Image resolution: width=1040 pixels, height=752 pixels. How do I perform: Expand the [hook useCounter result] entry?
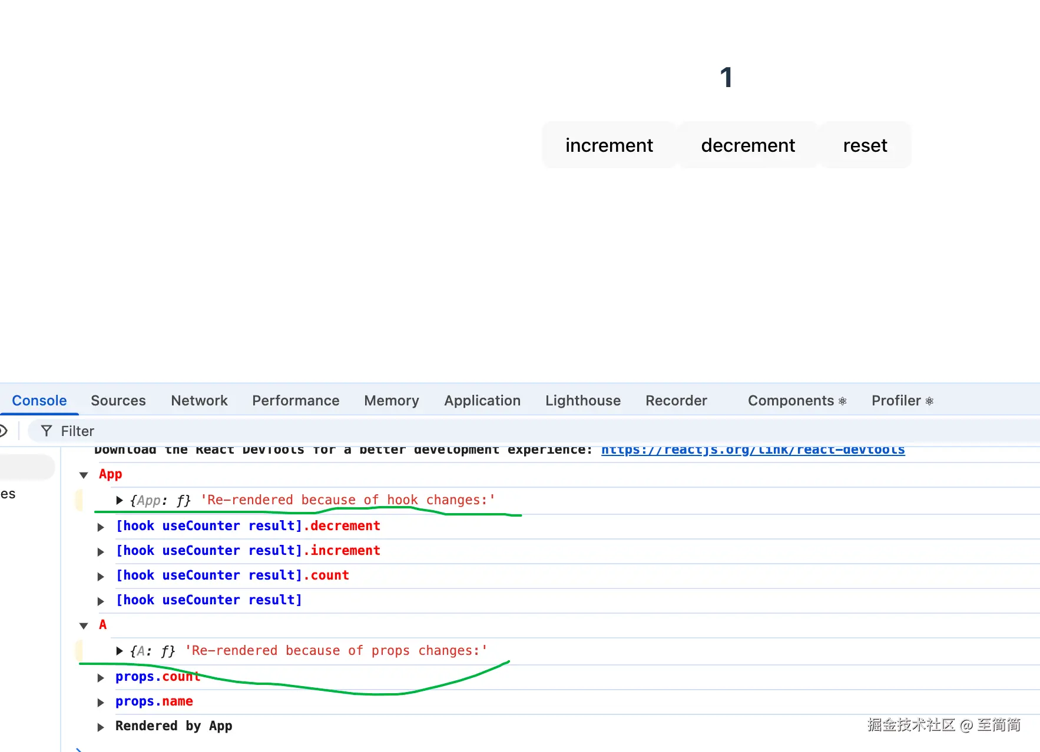[x=101, y=601]
